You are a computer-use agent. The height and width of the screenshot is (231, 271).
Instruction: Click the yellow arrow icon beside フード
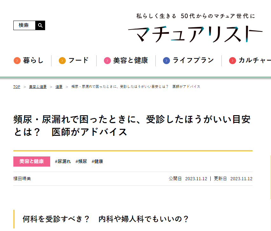[x=62, y=61]
